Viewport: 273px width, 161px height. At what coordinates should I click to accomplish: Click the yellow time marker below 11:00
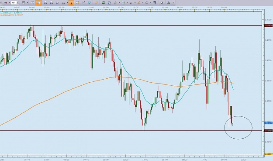(x=106, y=10)
